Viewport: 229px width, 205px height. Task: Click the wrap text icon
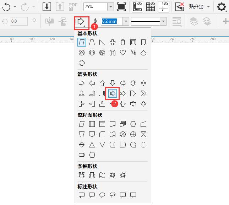pos(177,22)
